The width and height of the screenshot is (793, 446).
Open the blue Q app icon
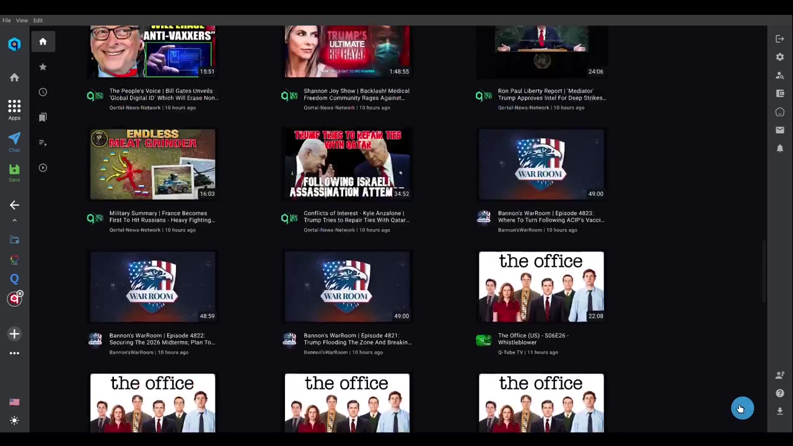point(14,279)
